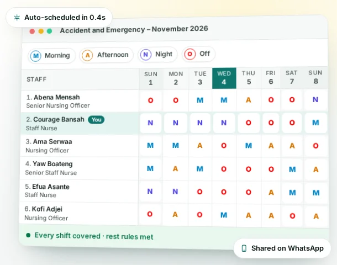This screenshot has width=337, height=265.
Task: Click Courage Bansah's Wednesday 4 night shift
Action: 224,123
